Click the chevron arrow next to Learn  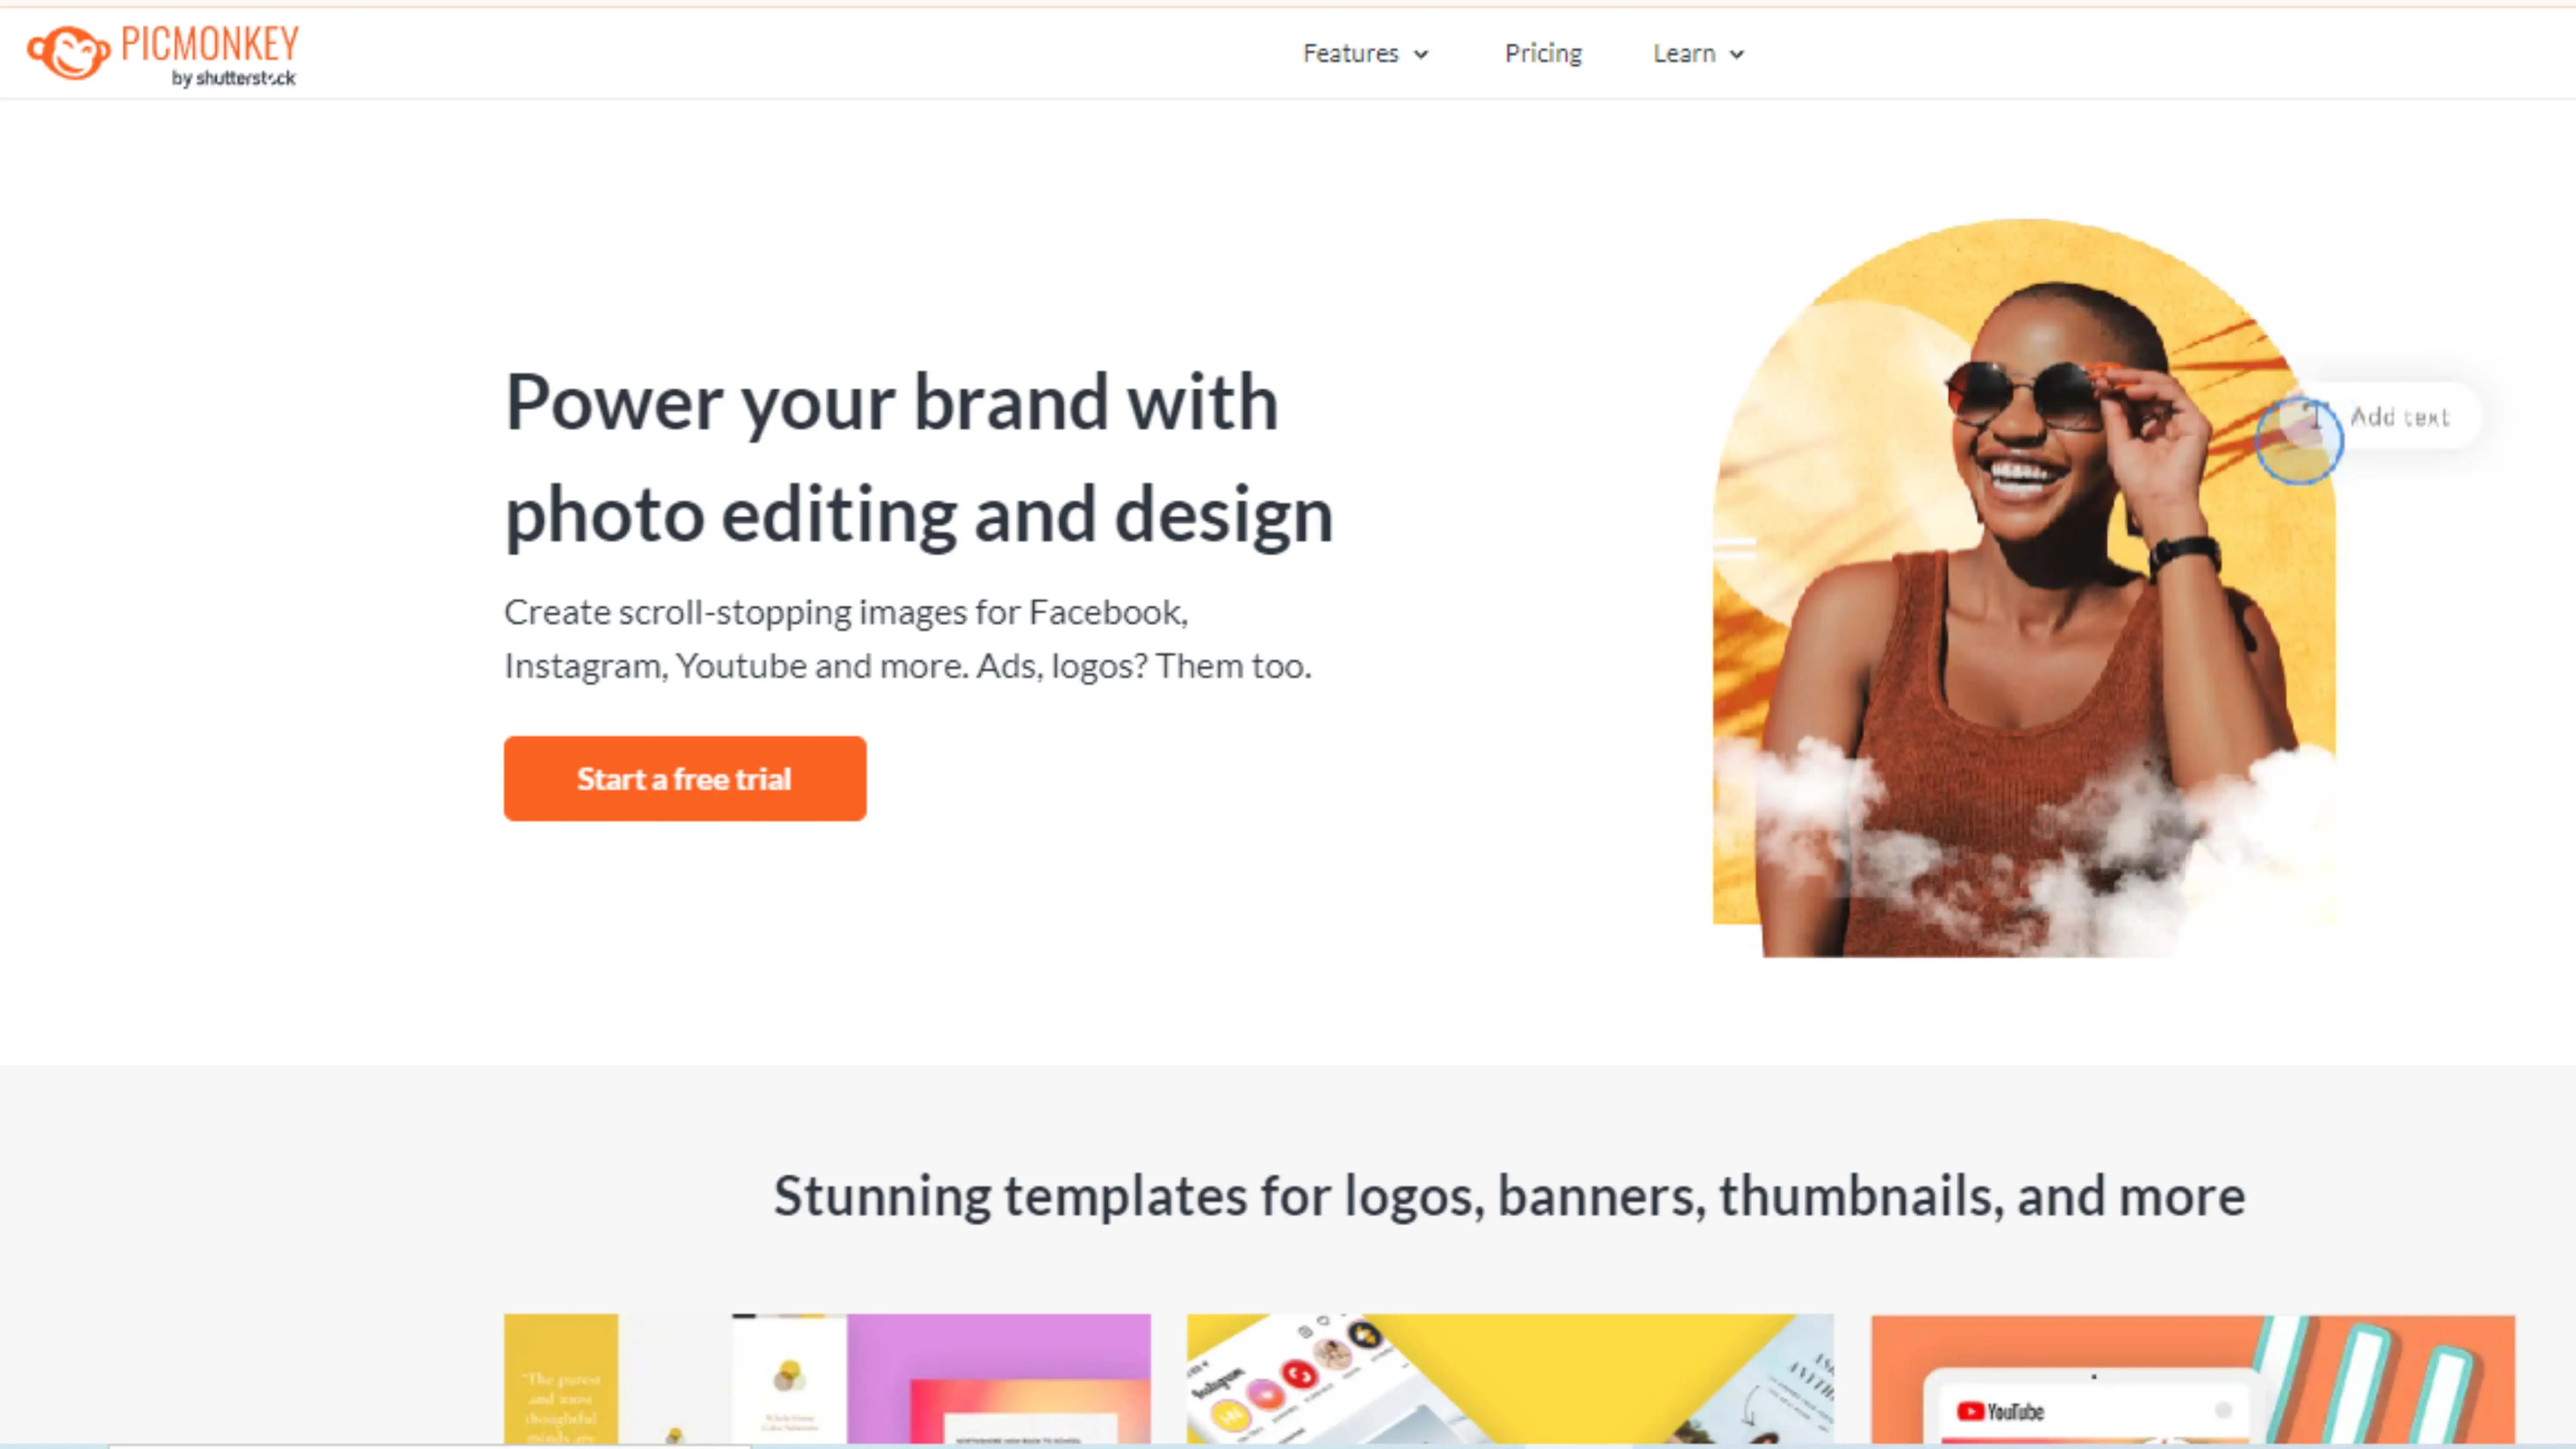(1737, 55)
